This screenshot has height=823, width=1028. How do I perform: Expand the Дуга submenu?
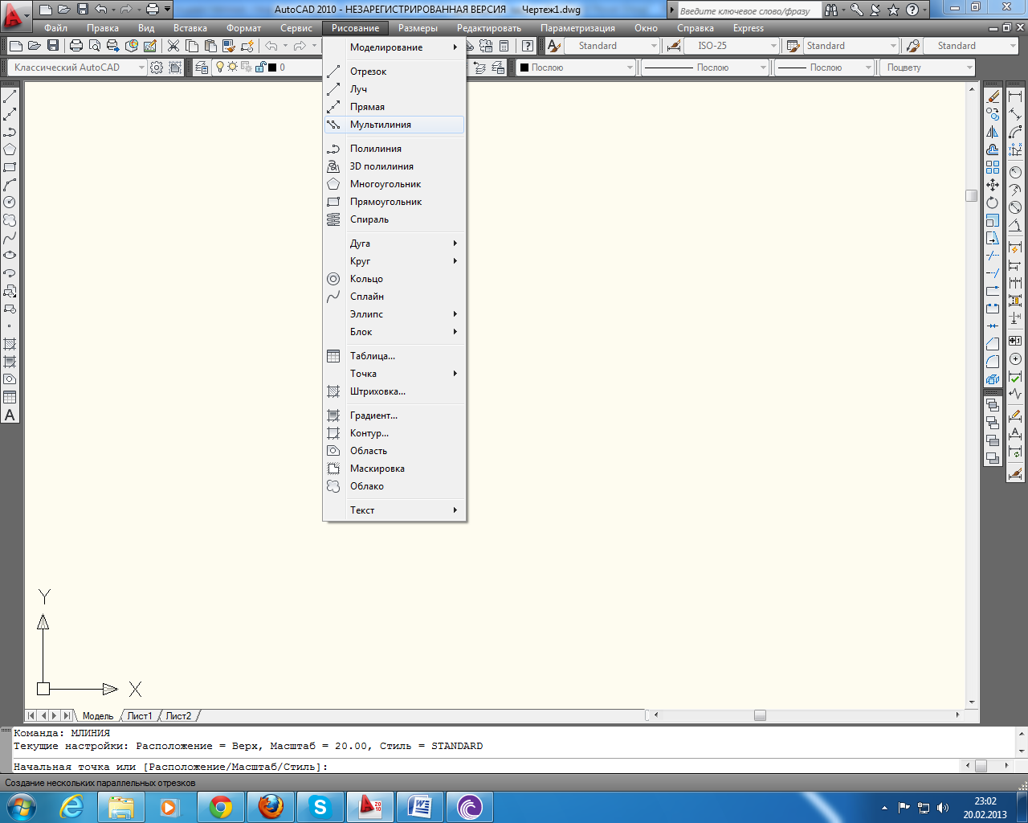point(394,244)
